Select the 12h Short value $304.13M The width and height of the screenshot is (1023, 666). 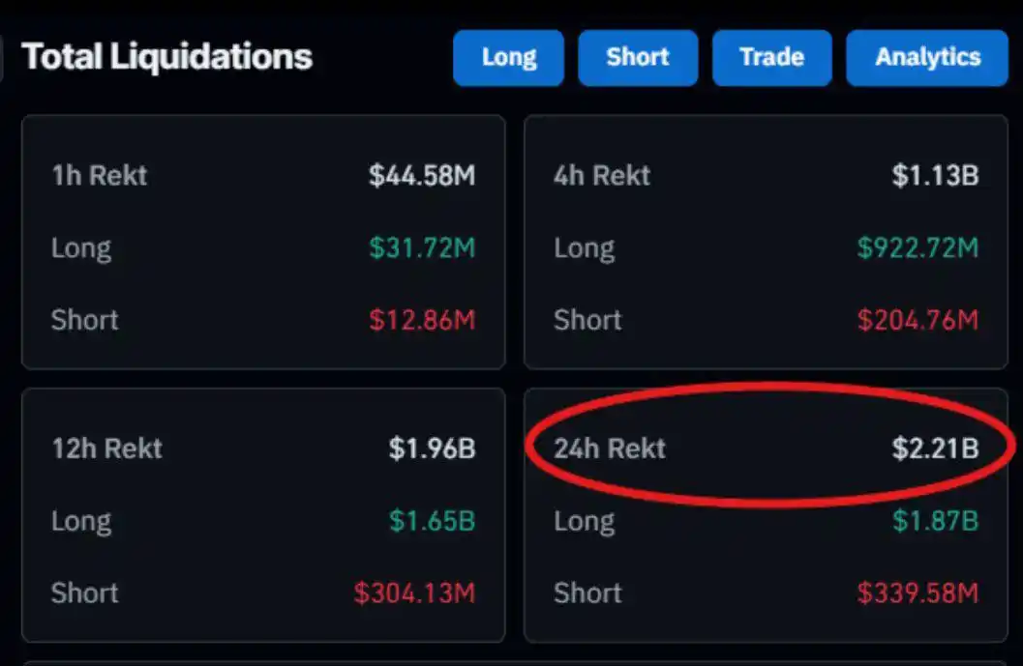414,593
